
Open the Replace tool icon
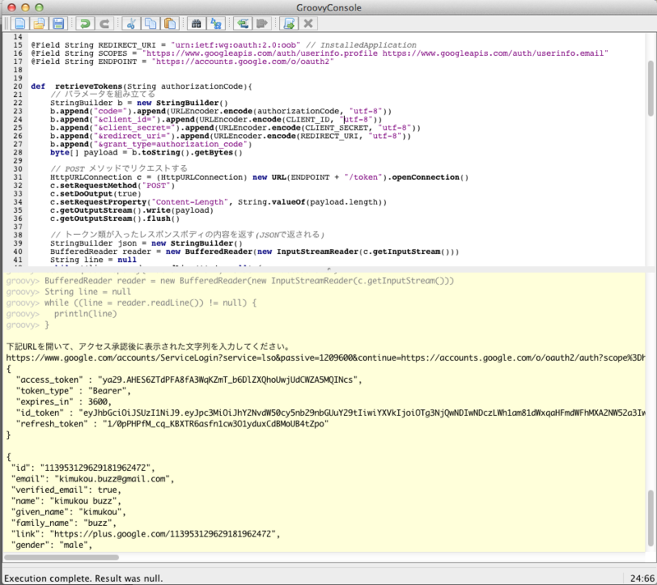point(216,24)
